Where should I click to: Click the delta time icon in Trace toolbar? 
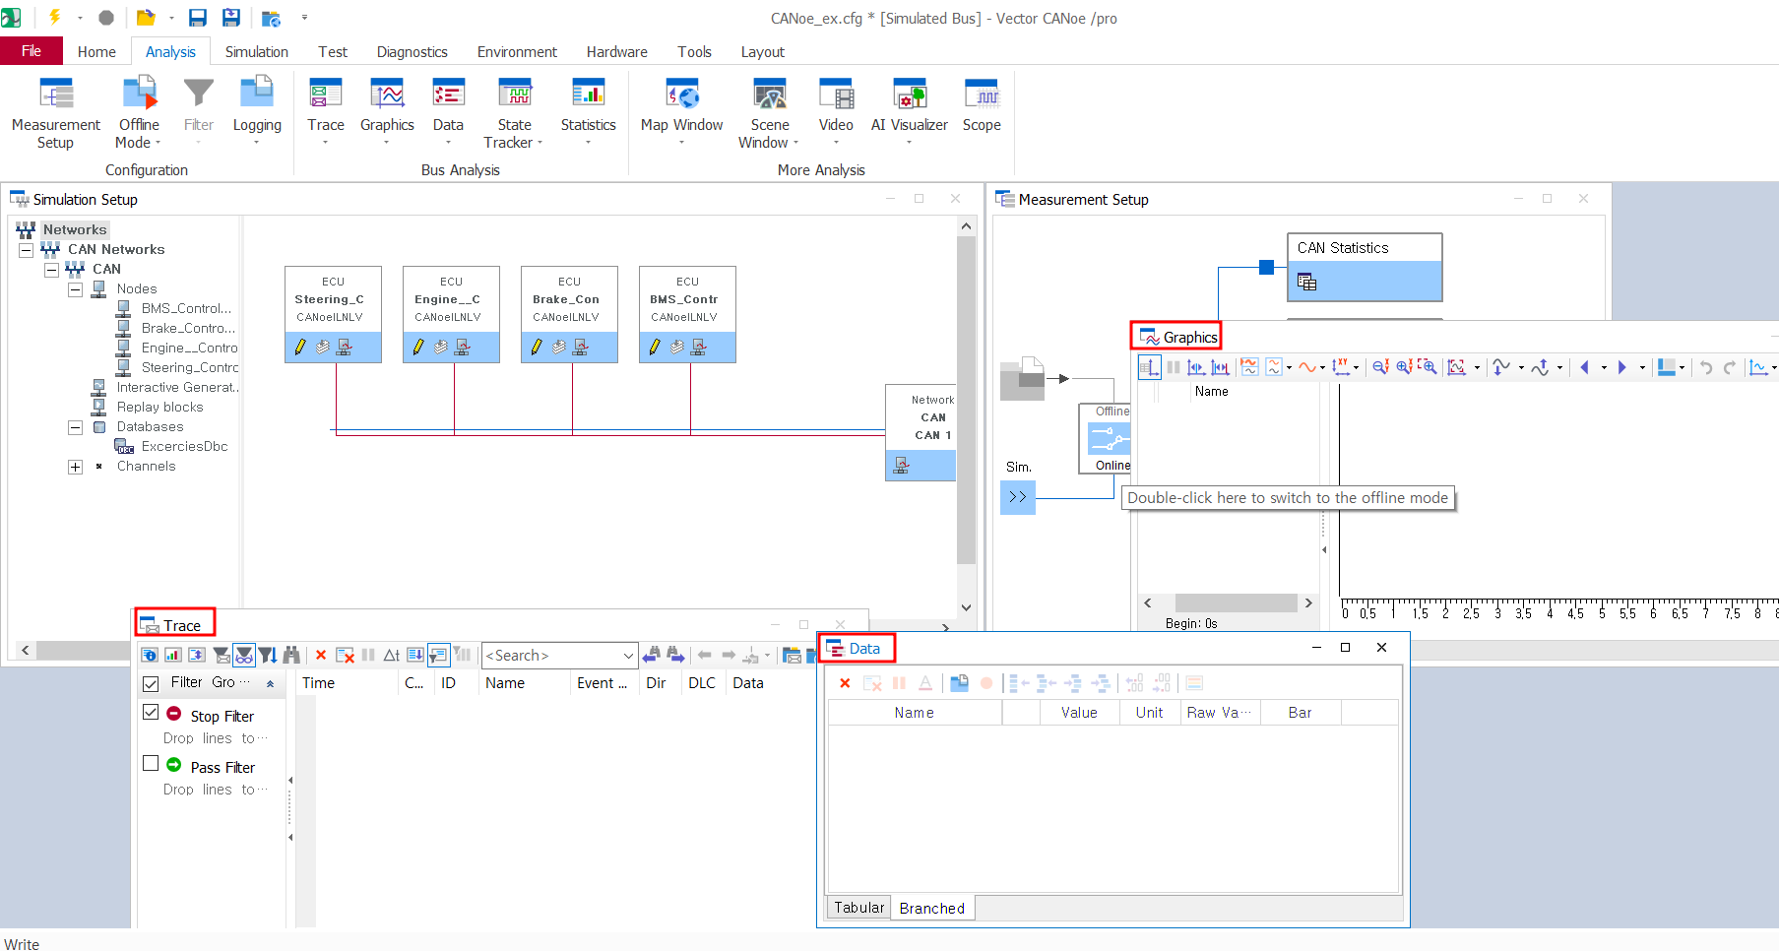391,655
